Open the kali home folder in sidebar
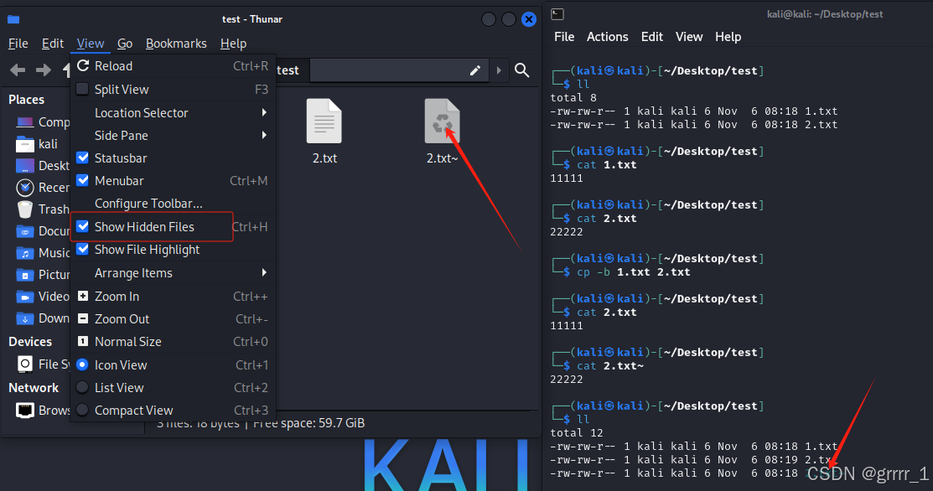The height and width of the screenshot is (491, 933). (36, 144)
